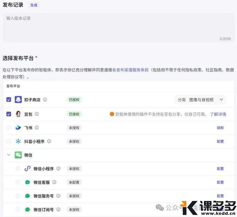
Task: Click the 扣子商店 logo icon
Action: (18, 100)
